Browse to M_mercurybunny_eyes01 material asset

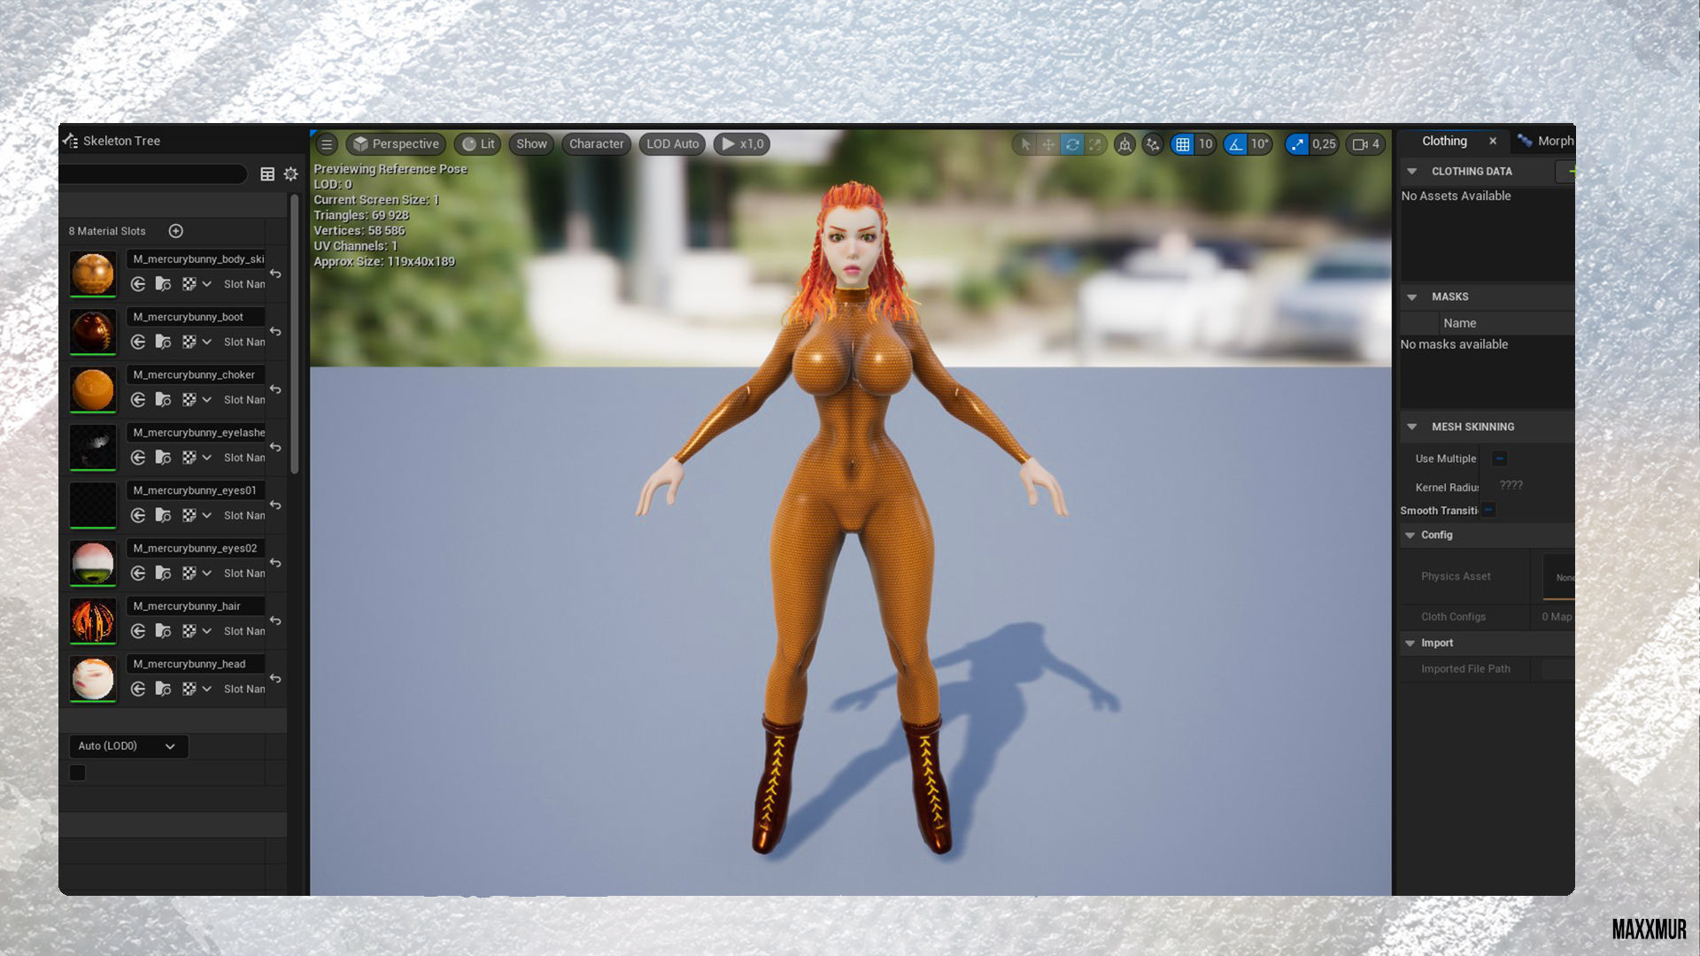click(163, 515)
